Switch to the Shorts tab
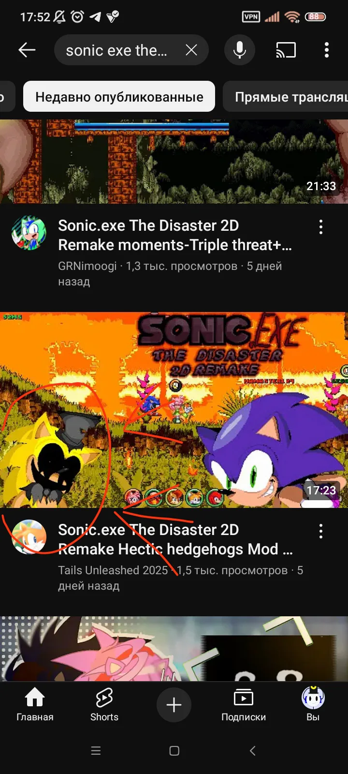This screenshot has height=774, width=348. [x=104, y=704]
